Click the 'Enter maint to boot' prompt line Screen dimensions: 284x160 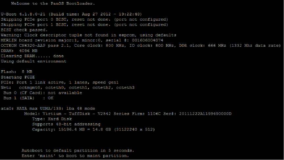click(x=75, y=156)
